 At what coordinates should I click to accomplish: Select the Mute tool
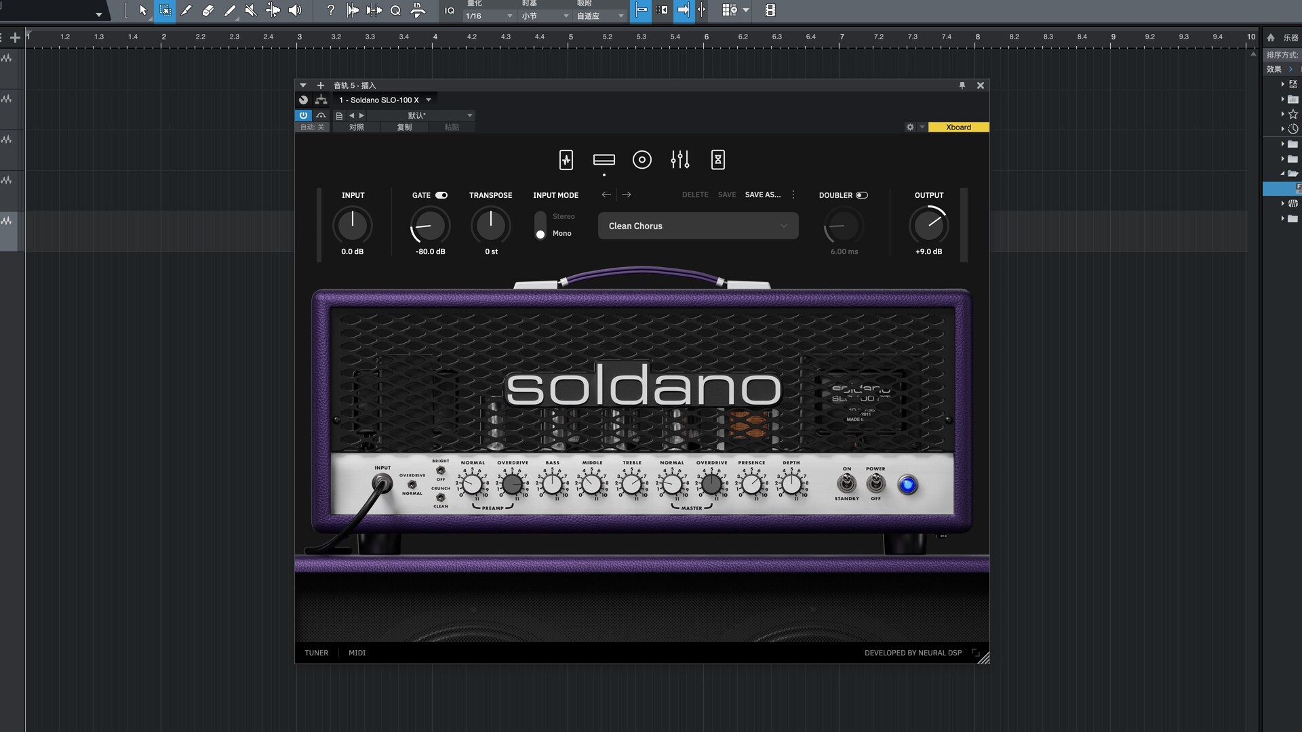pyautogui.click(x=251, y=10)
